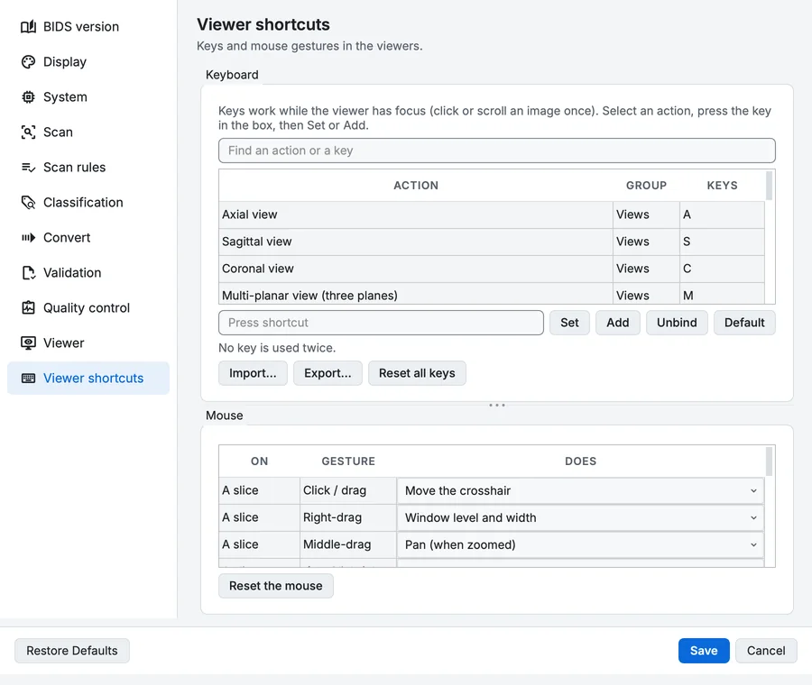Click key cell C for Coronal view
This screenshot has width=812, height=685.
point(722,269)
